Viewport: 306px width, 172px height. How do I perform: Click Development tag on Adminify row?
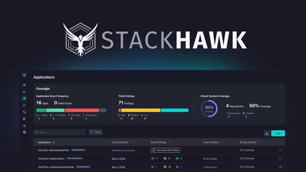tap(78, 150)
